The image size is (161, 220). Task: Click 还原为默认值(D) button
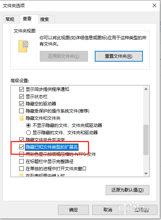tap(127, 190)
